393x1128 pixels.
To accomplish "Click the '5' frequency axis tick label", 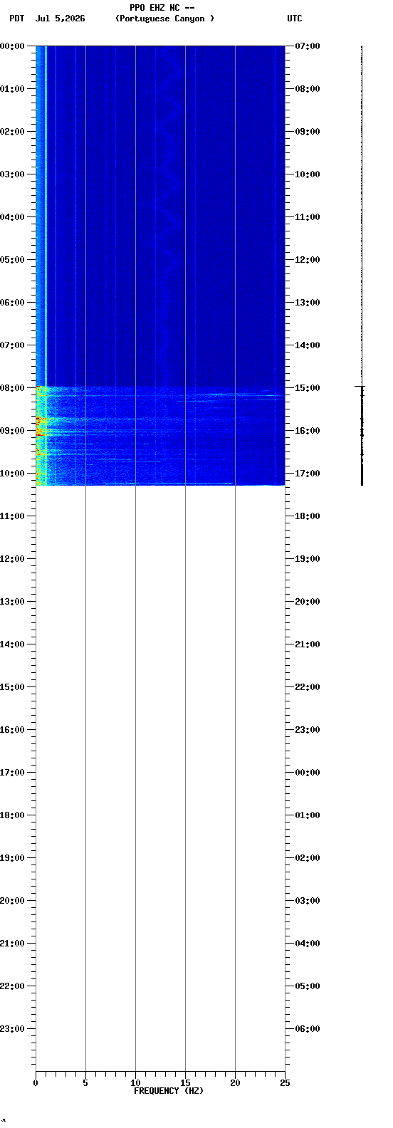I will [x=85, y=1083].
